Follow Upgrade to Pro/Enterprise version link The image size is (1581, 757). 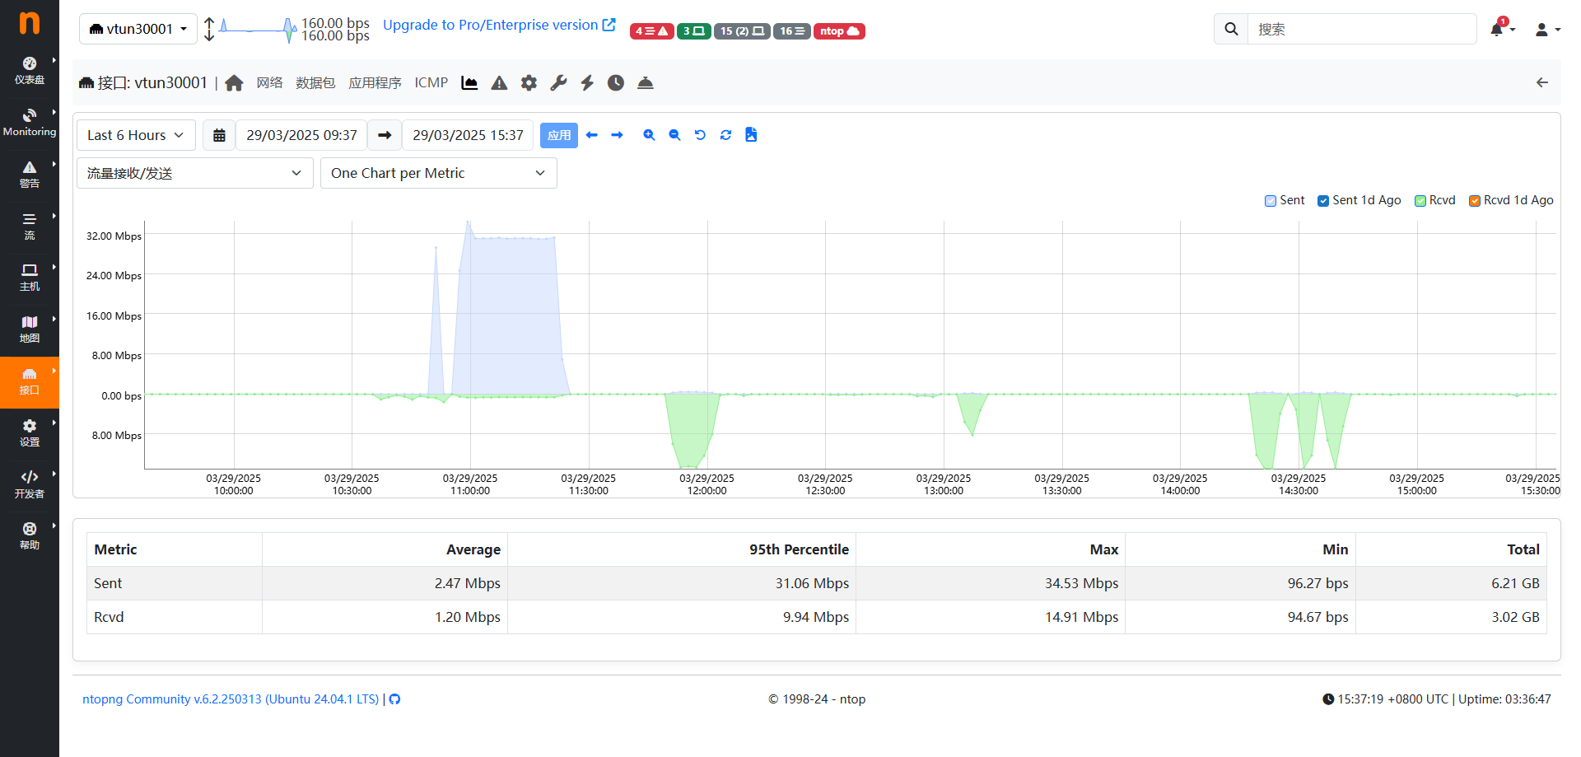tap(498, 25)
